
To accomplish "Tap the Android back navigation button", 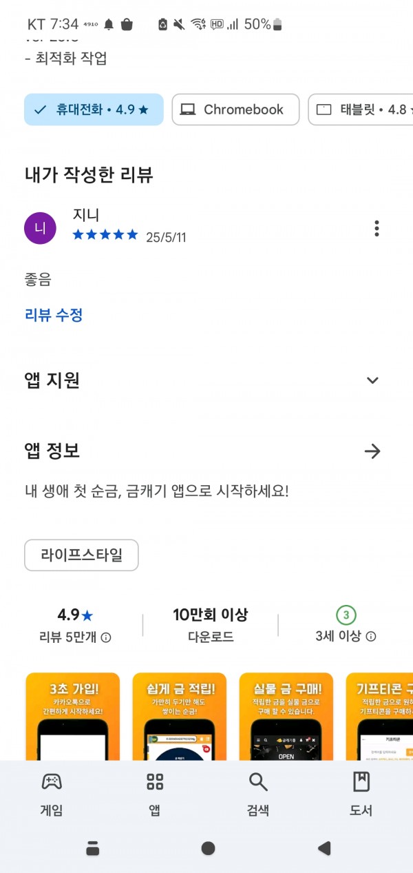I will click(324, 848).
